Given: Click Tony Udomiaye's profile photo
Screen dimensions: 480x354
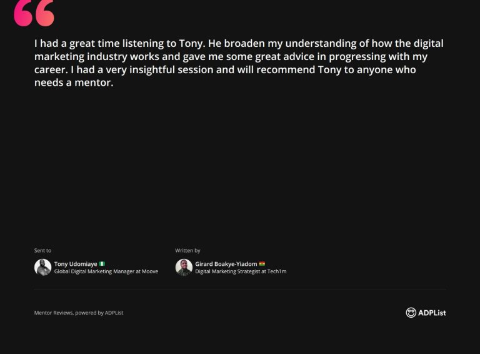Looking at the screenshot, I should tap(42, 267).
